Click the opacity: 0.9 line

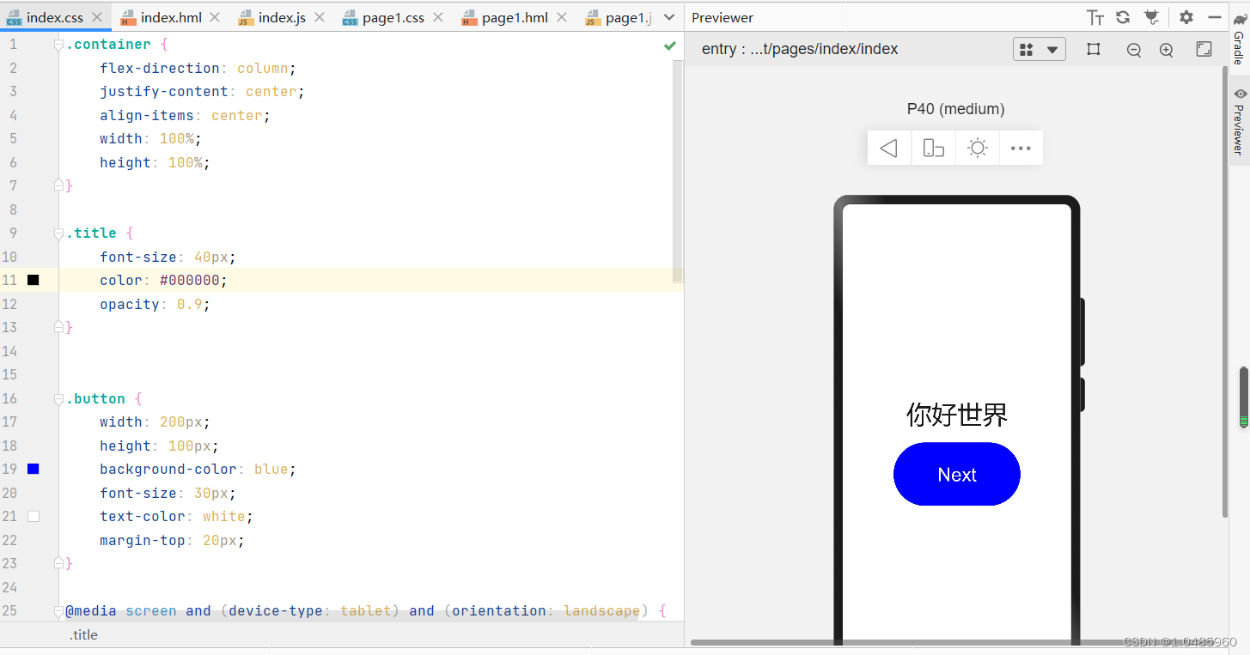pos(155,305)
